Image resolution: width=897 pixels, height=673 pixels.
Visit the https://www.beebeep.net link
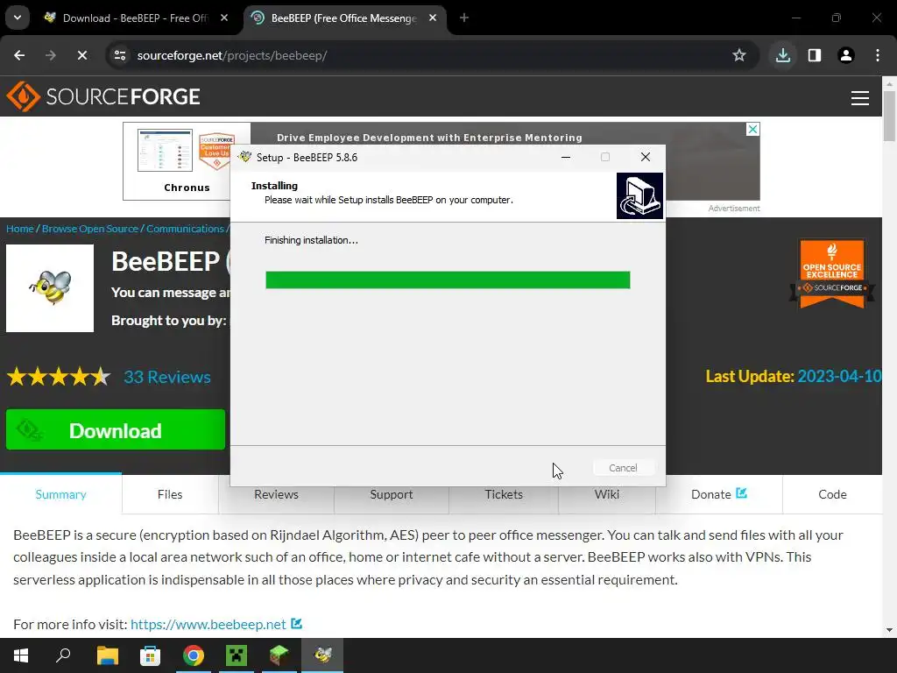click(208, 624)
